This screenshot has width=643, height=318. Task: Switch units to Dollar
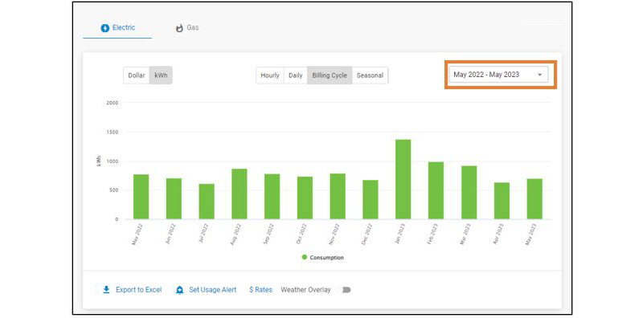coord(137,75)
